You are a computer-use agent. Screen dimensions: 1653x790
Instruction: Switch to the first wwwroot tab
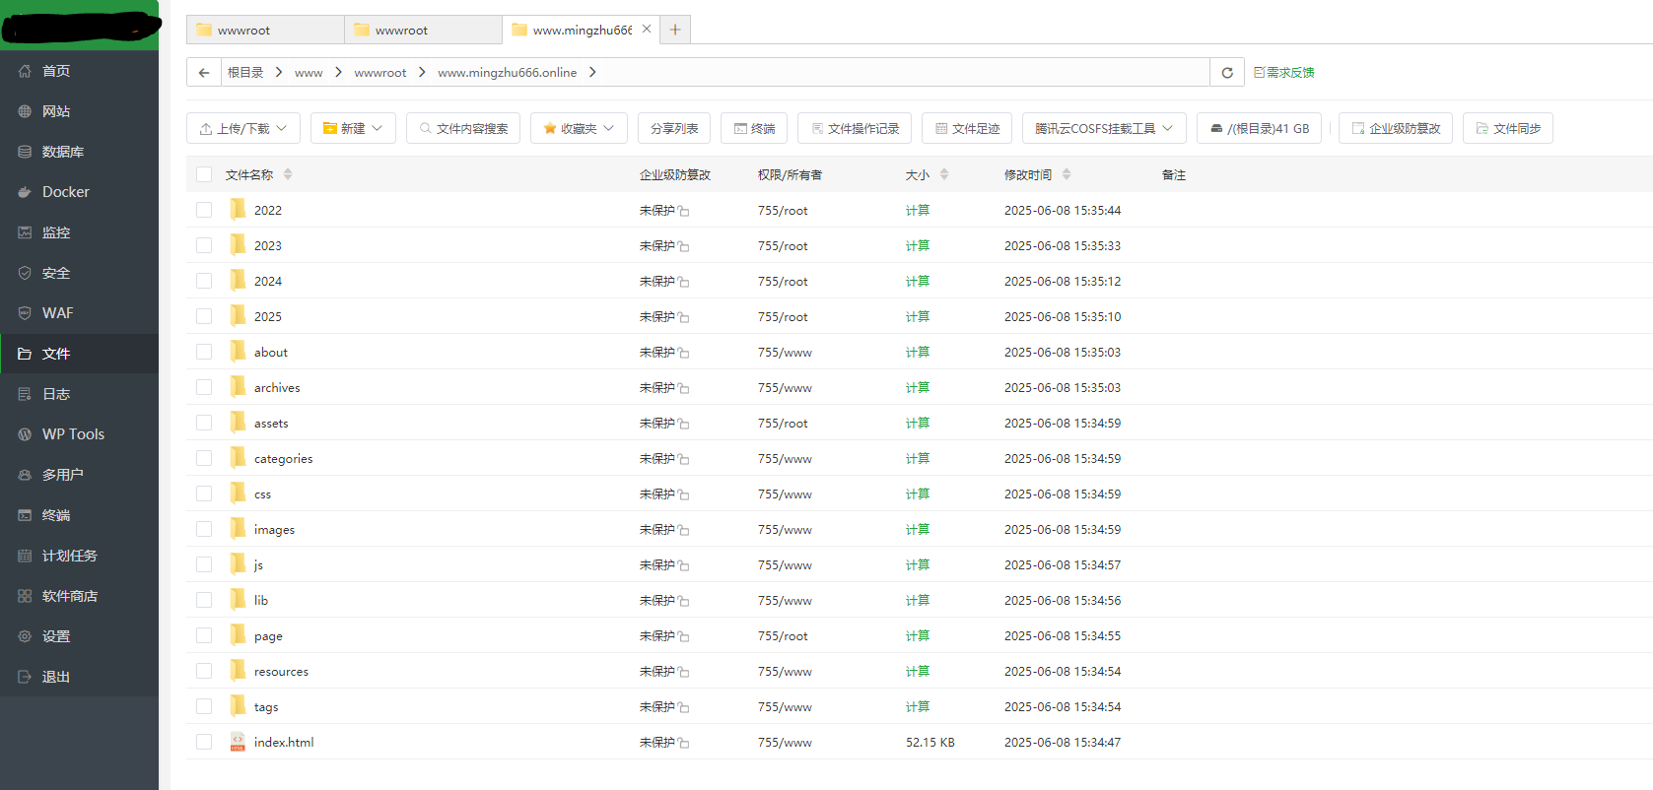[264, 30]
